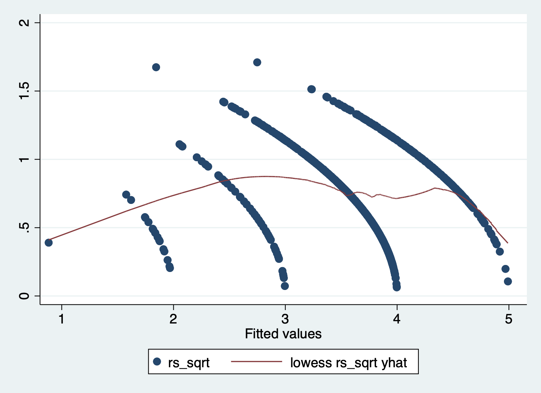Screen dimensions: 541x393
Task: Select x-axis tick label "4"
Action: (397, 319)
